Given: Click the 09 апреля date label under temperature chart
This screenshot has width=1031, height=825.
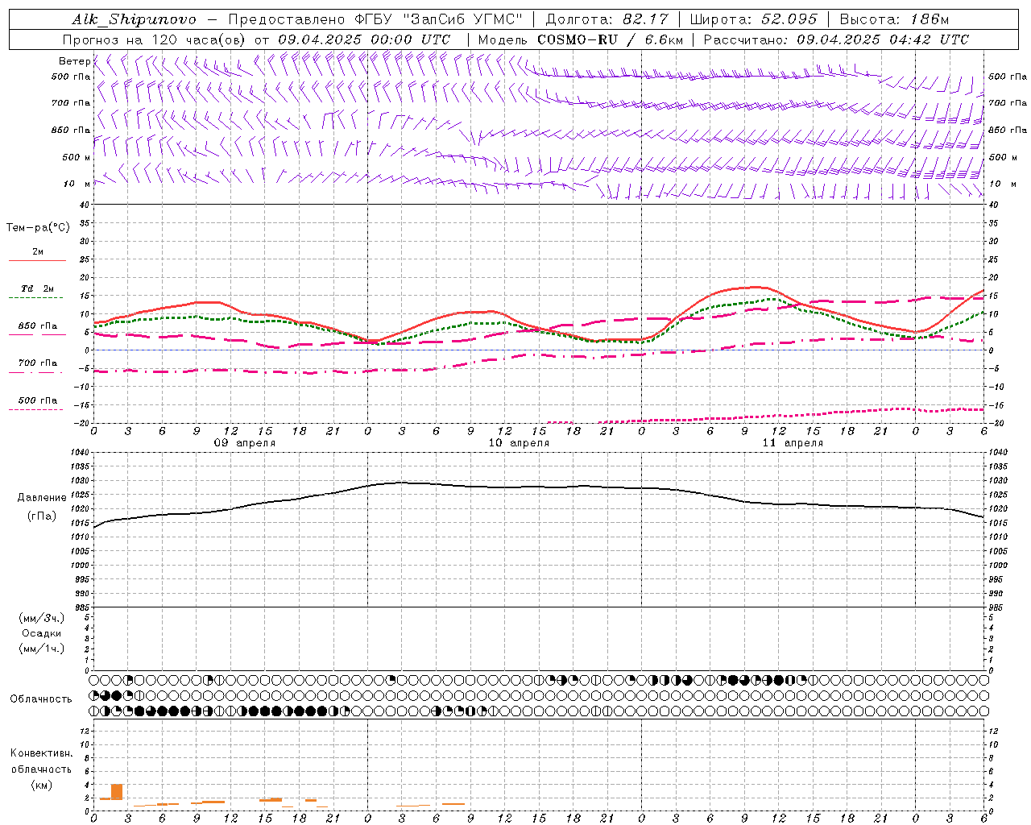Looking at the screenshot, I should coord(244,443).
